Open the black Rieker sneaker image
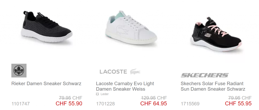 [x=46, y=28]
